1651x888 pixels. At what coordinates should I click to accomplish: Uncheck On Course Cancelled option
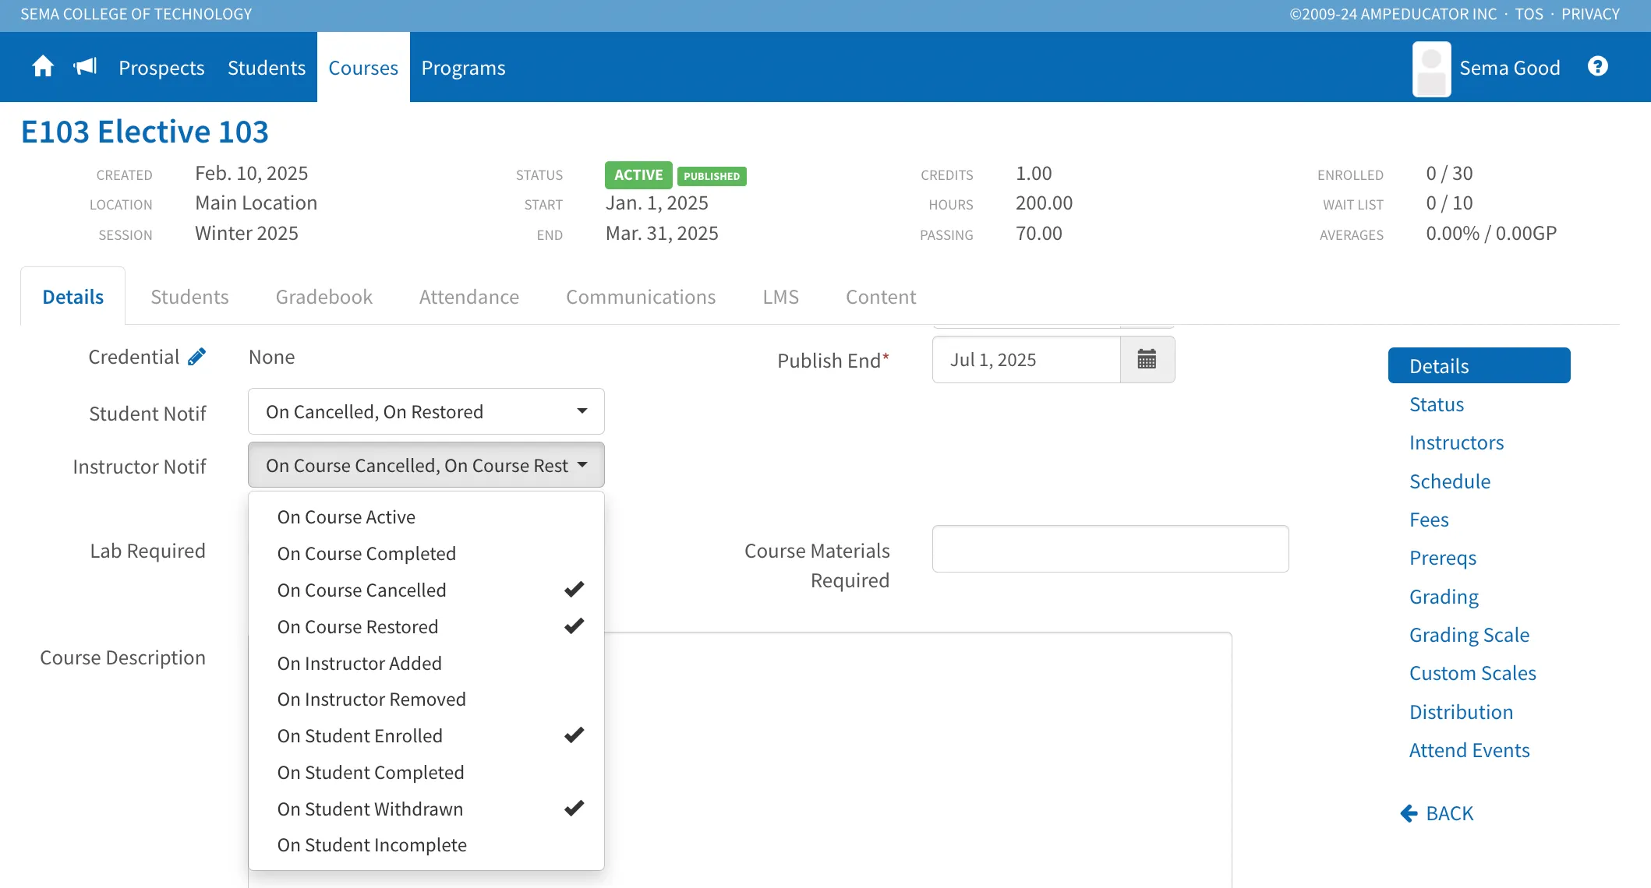pyautogui.click(x=426, y=590)
